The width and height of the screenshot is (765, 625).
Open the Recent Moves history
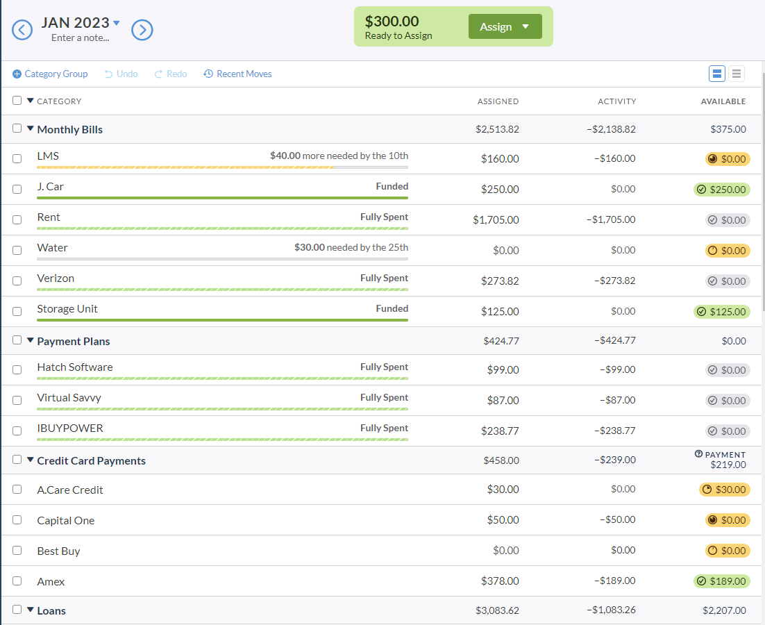tap(237, 74)
